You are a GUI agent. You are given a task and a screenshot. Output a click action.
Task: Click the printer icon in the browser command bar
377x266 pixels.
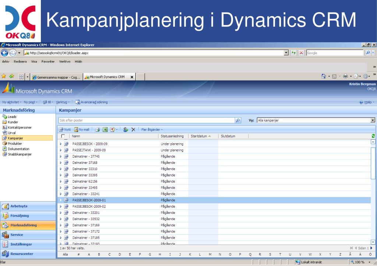point(345,76)
